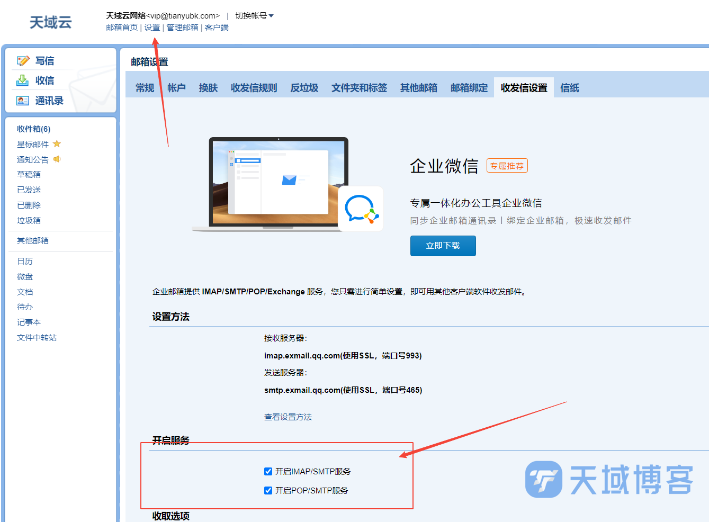Click the speaker icon beside 通知公告
The width and height of the screenshot is (709, 522).
point(57,159)
